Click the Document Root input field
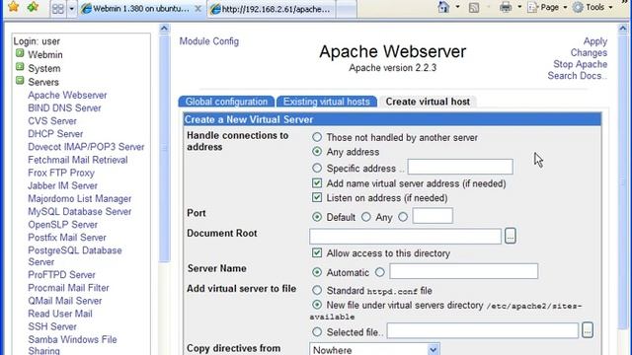 (x=405, y=237)
